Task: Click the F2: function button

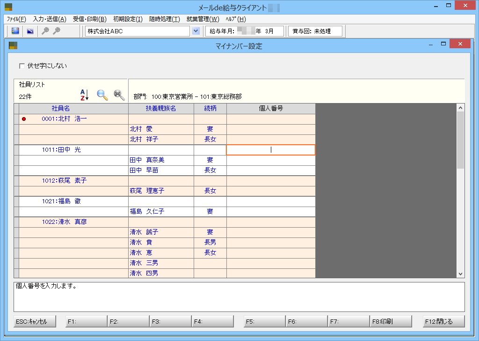Action: 129,321
